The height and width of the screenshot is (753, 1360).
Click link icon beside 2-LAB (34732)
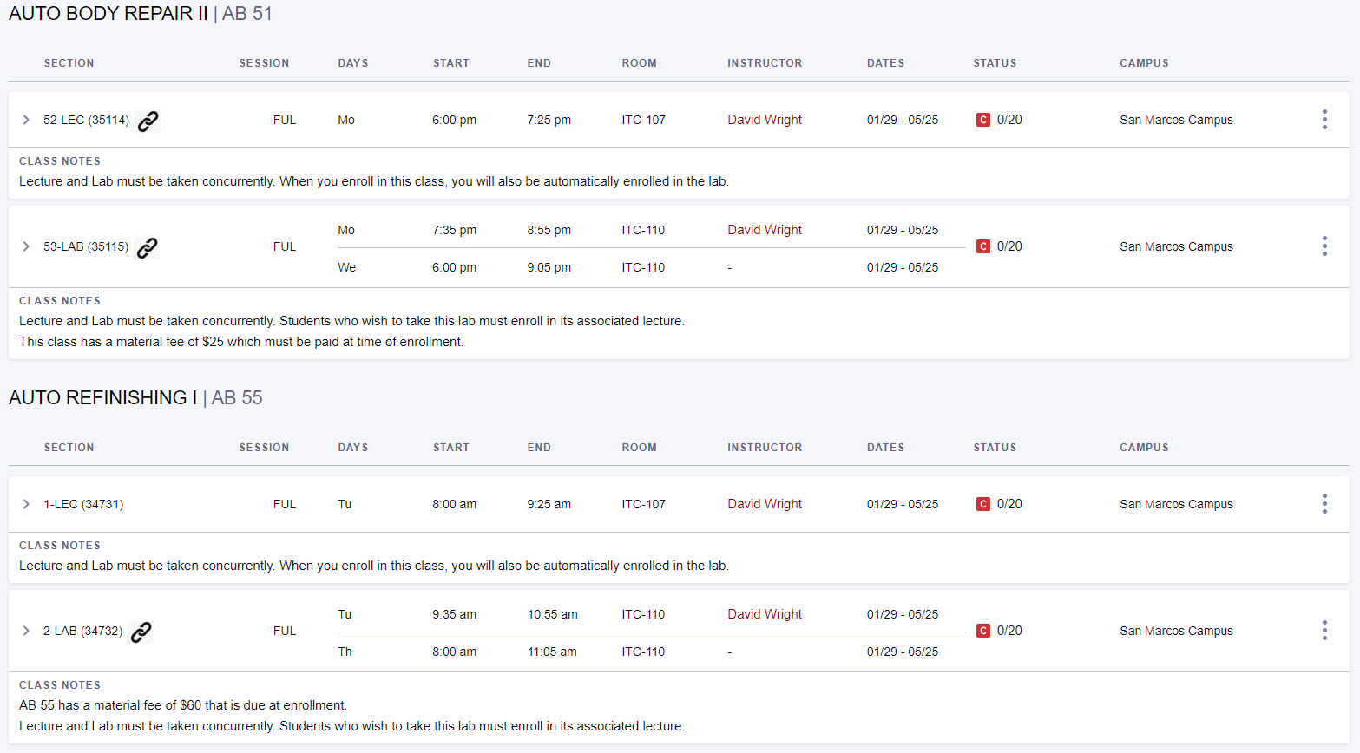coord(141,632)
